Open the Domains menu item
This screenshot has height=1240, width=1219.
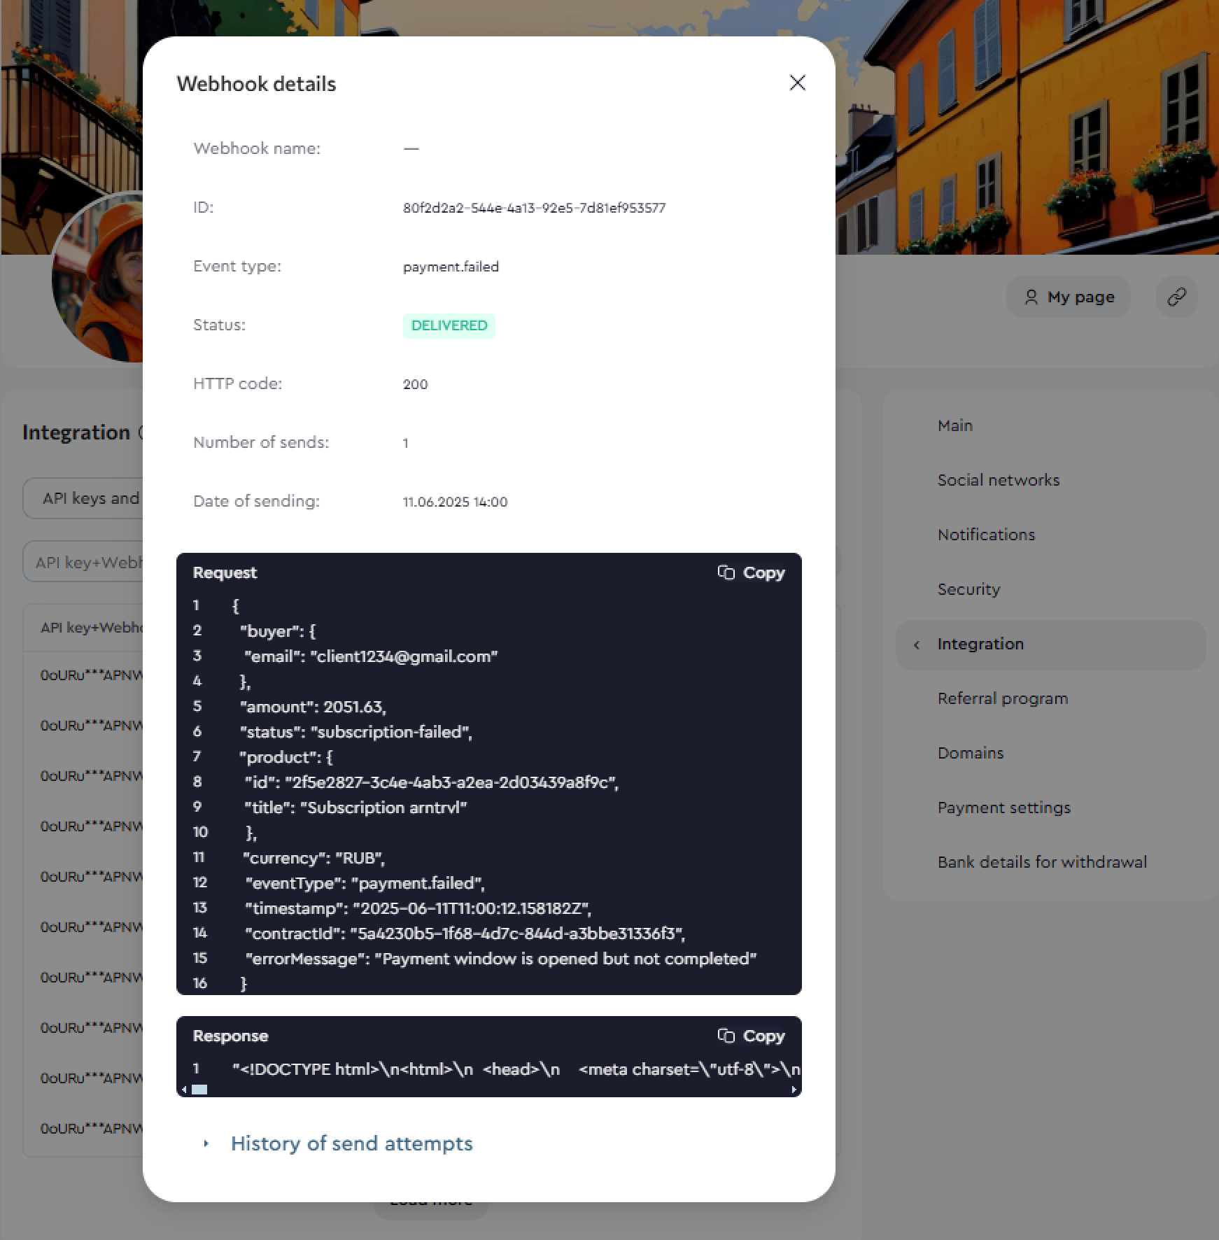[970, 753]
